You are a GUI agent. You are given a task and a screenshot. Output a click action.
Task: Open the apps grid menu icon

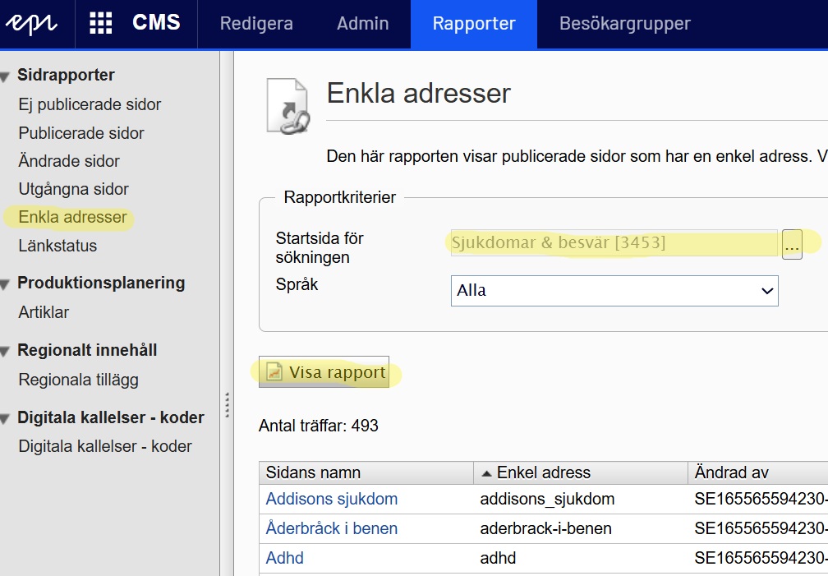click(x=100, y=24)
